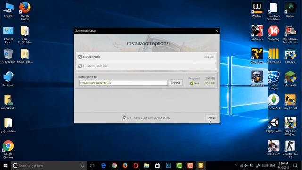Select the Recycle Bin icon

click(x=8, y=56)
